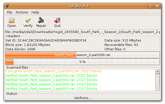Click the scanned files scrollbar thumb
Screen dimensions: 165x104
point(157,80)
